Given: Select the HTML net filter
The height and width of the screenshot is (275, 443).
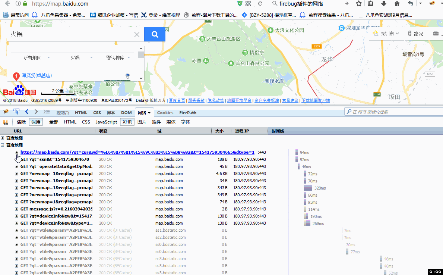Looking at the screenshot, I should click(70, 122).
